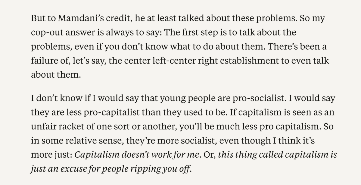361x185 pixels.
Task: Click the word "pro-socialist"
Action: point(259,98)
